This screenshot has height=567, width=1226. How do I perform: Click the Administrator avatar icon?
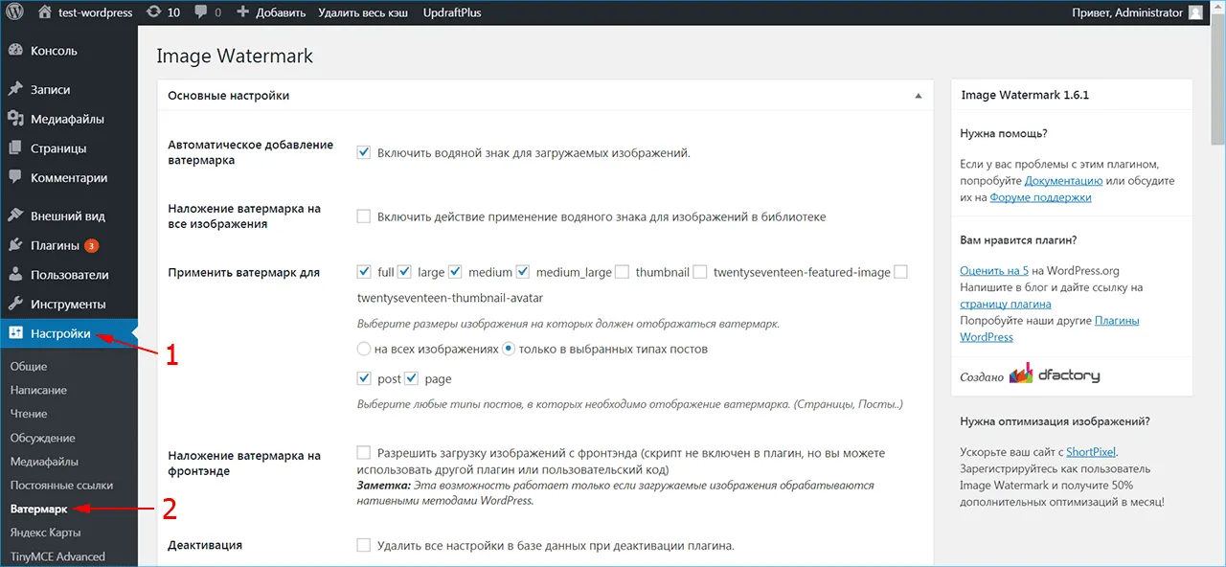point(1195,12)
